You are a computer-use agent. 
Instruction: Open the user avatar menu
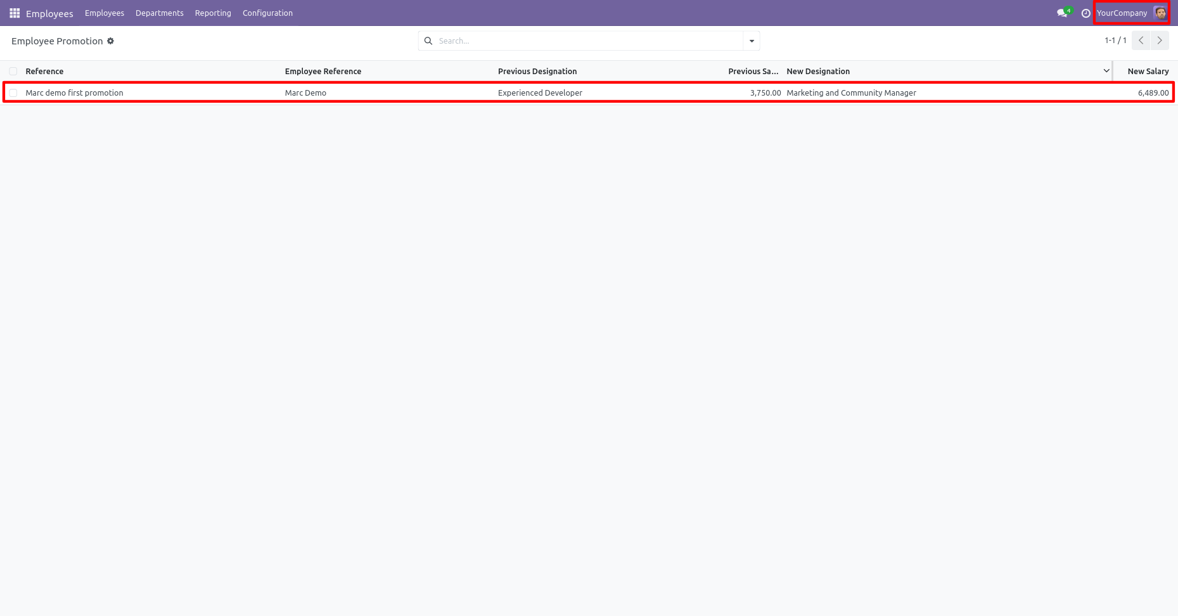(1160, 13)
